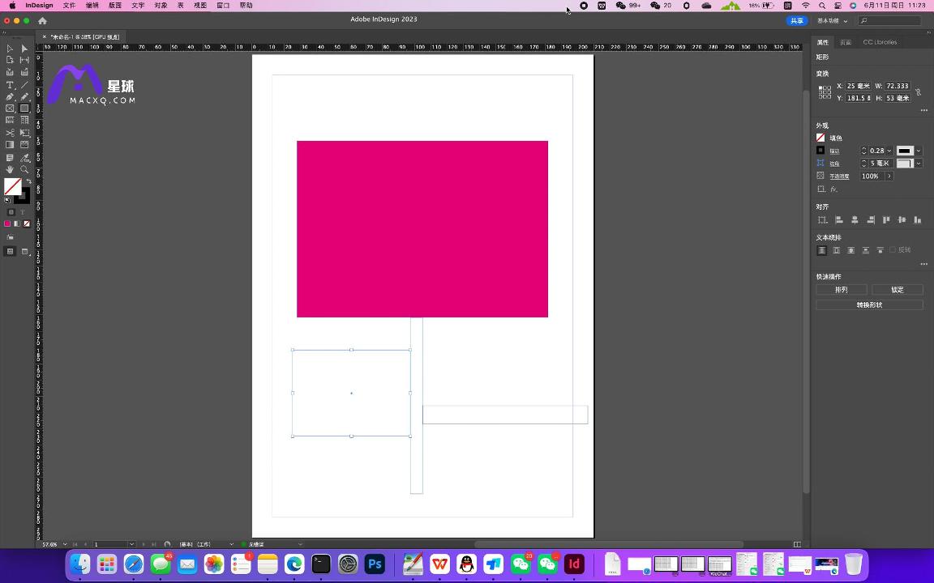Click the fill color swatch in properties
This screenshot has height=583, width=934.
coord(820,138)
